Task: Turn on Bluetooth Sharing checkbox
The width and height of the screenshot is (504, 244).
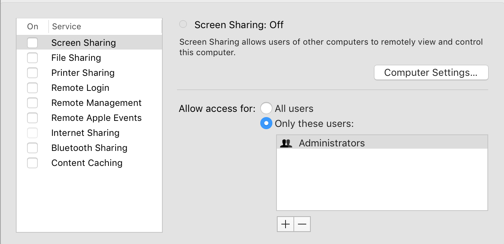Action: (32, 148)
